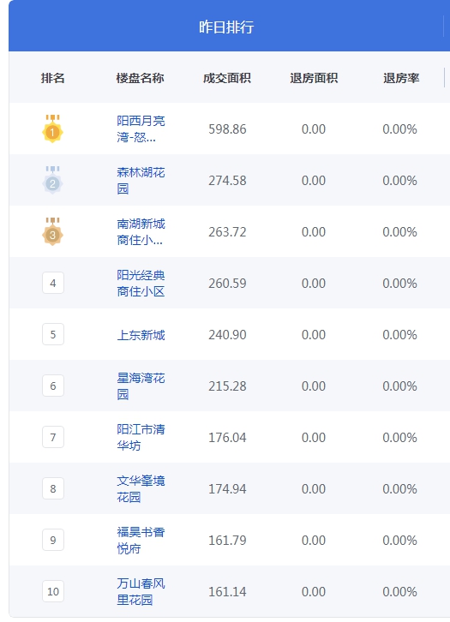Click the silver rank 2 medal icon
450x622 pixels.
point(53,180)
